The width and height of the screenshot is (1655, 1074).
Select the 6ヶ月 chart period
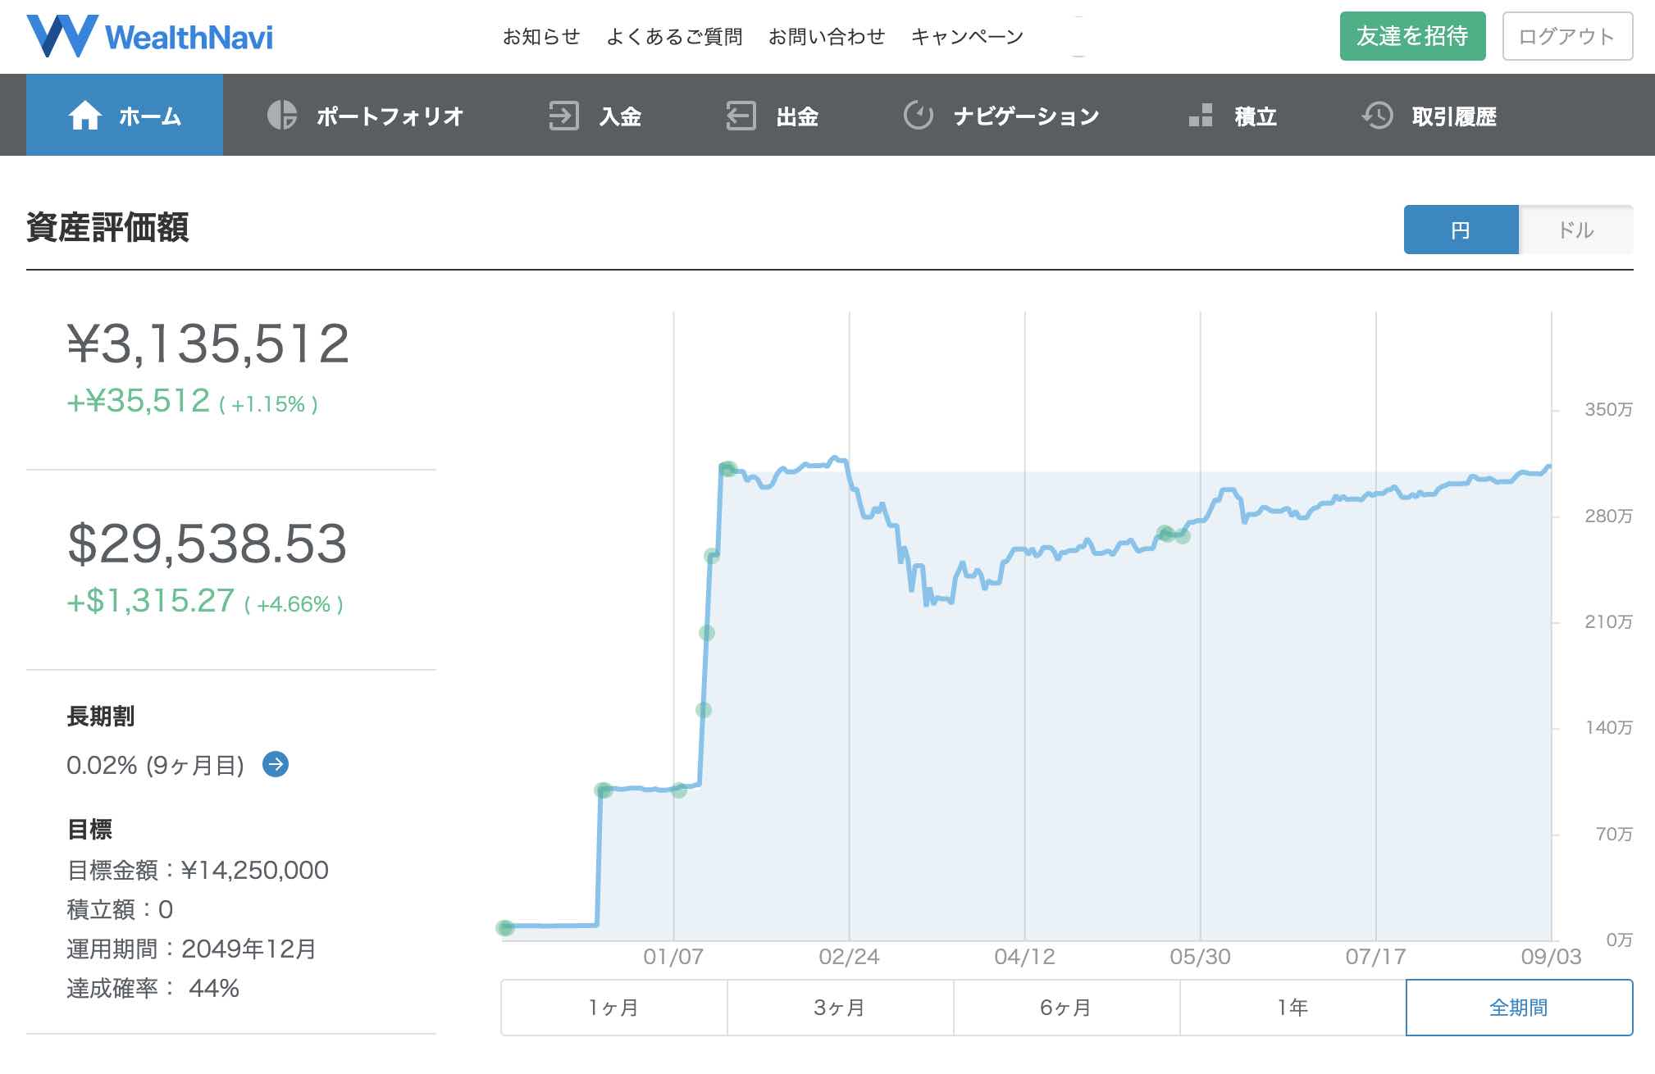[1067, 1008]
